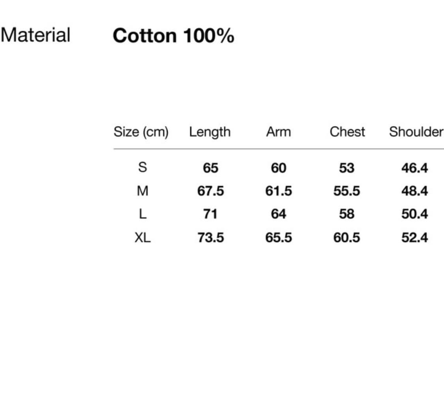
Task: Click the 52.4 shoulder value for XL
Action: click(x=414, y=238)
